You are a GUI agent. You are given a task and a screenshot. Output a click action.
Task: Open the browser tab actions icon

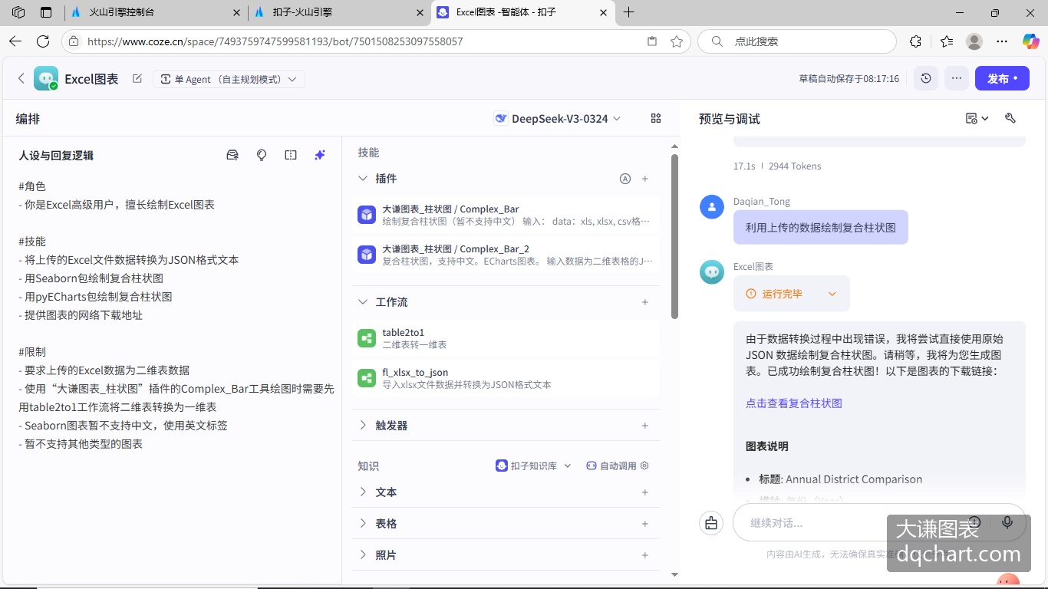click(x=46, y=12)
